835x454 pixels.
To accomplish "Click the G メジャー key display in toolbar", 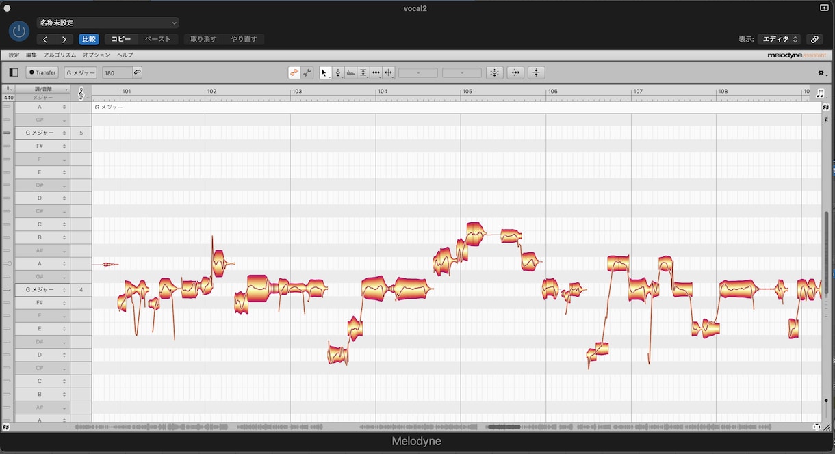I will (81, 72).
